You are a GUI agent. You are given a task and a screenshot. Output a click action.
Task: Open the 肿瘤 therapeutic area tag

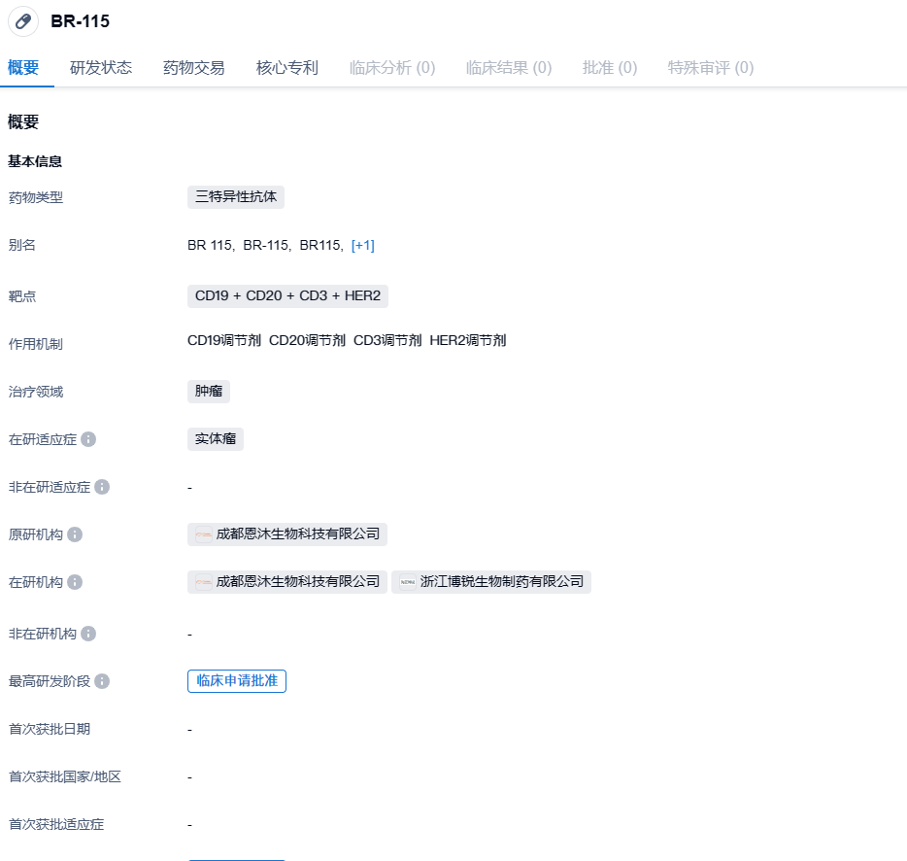(x=209, y=392)
